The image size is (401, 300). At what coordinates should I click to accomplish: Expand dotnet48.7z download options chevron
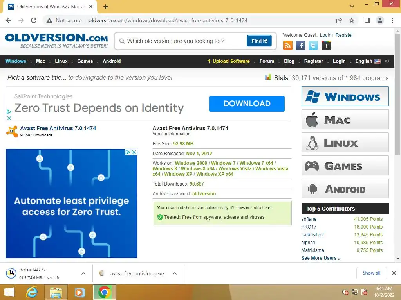click(83, 273)
